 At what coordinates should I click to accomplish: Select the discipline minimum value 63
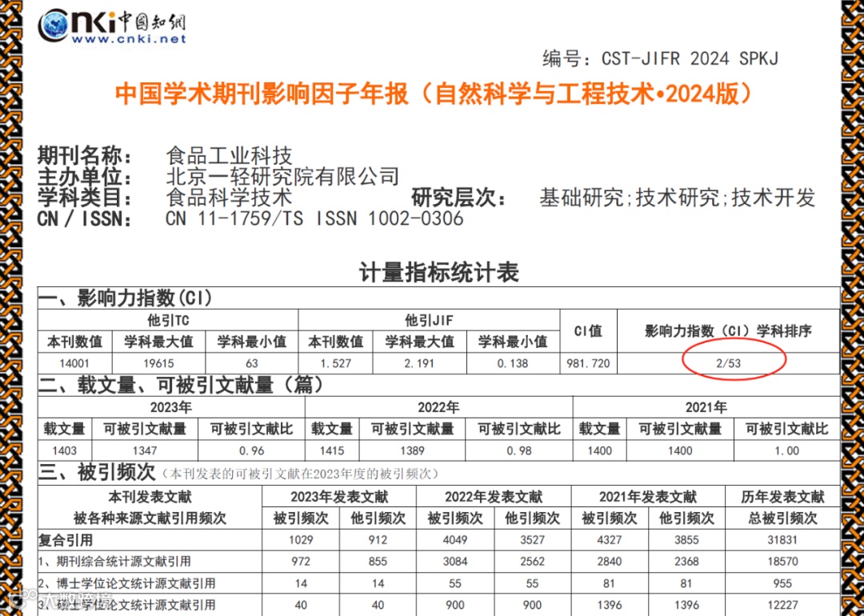click(252, 364)
